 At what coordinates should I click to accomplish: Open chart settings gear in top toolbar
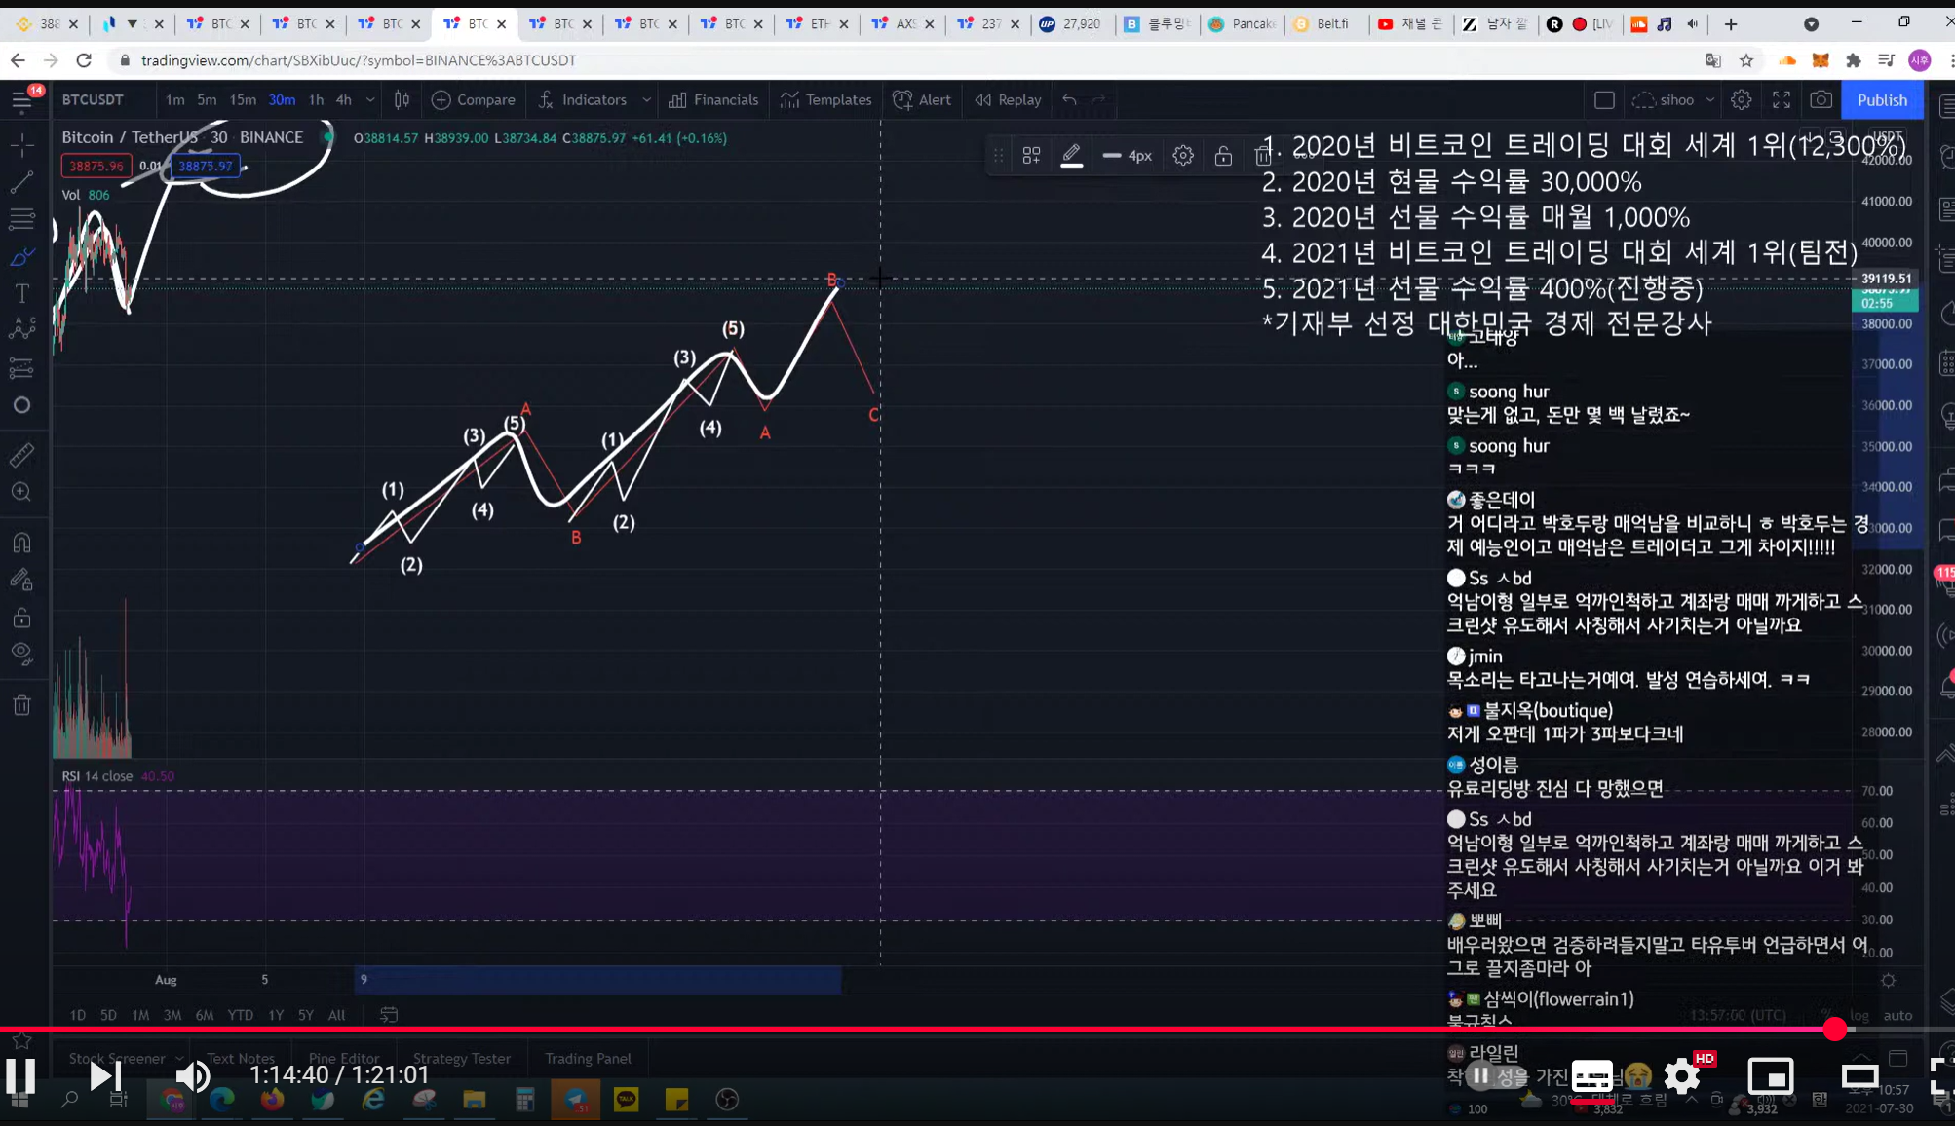click(1742, 99)
